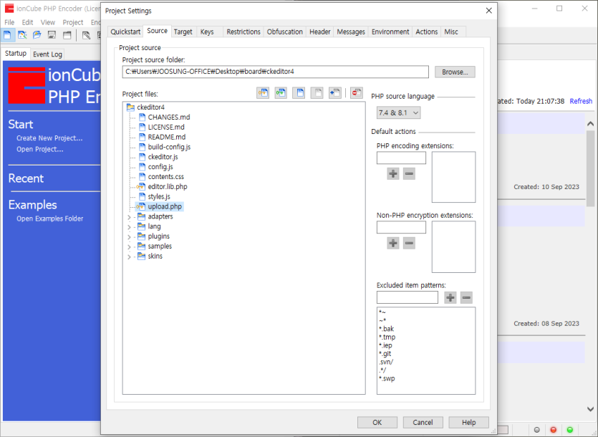Screen dimensions: 598x437
Task: Click Open Examples Folder link
Action: 49,218
